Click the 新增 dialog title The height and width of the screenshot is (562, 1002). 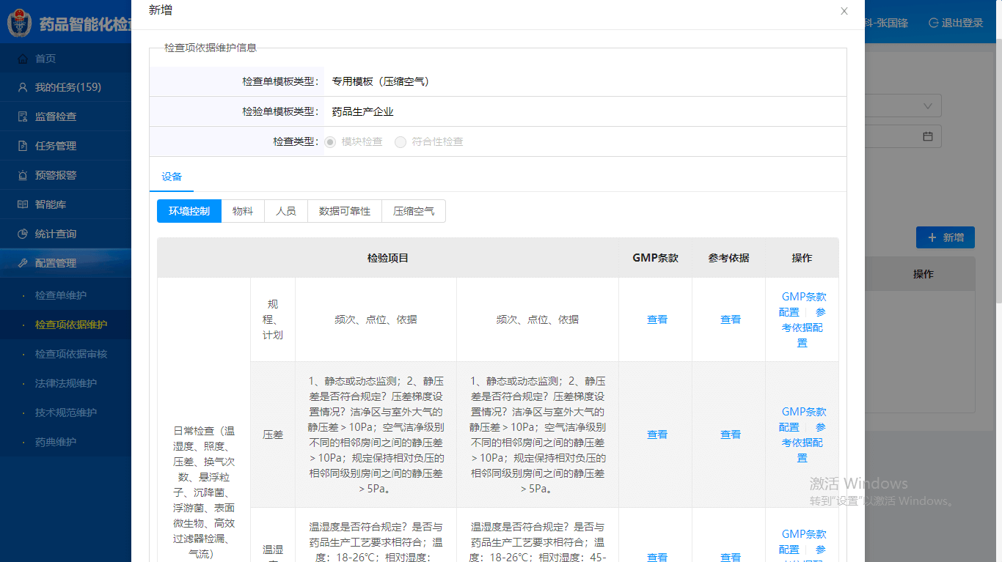tap(161, 10)
